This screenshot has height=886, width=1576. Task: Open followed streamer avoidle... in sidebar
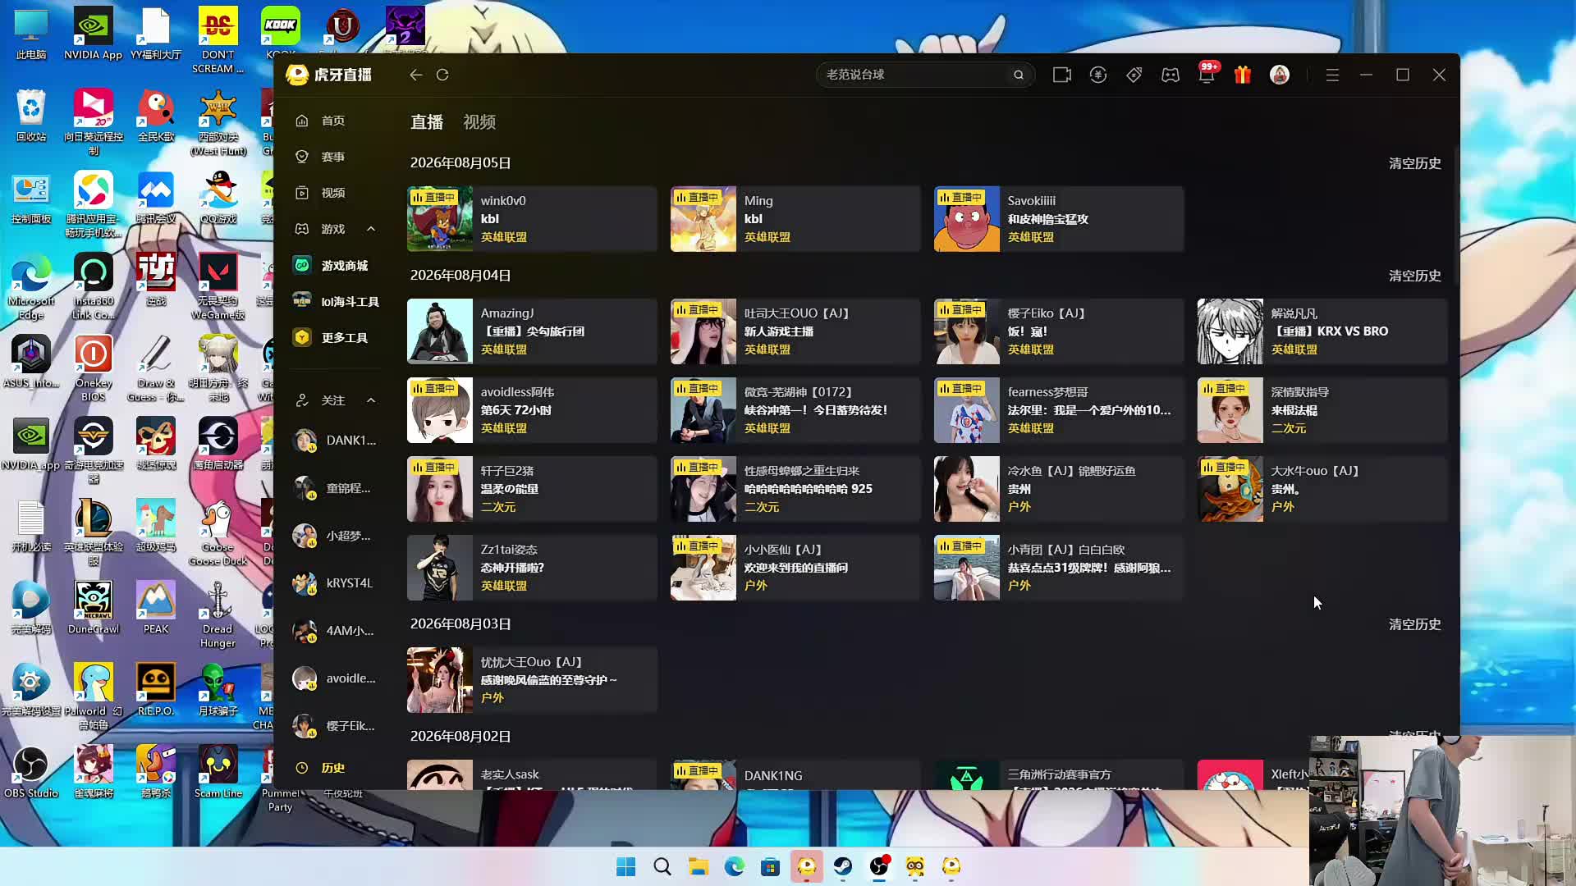[335, 678]
